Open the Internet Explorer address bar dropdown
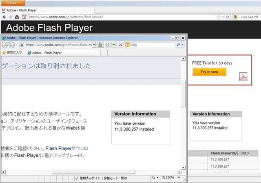 tap(94, 45)
